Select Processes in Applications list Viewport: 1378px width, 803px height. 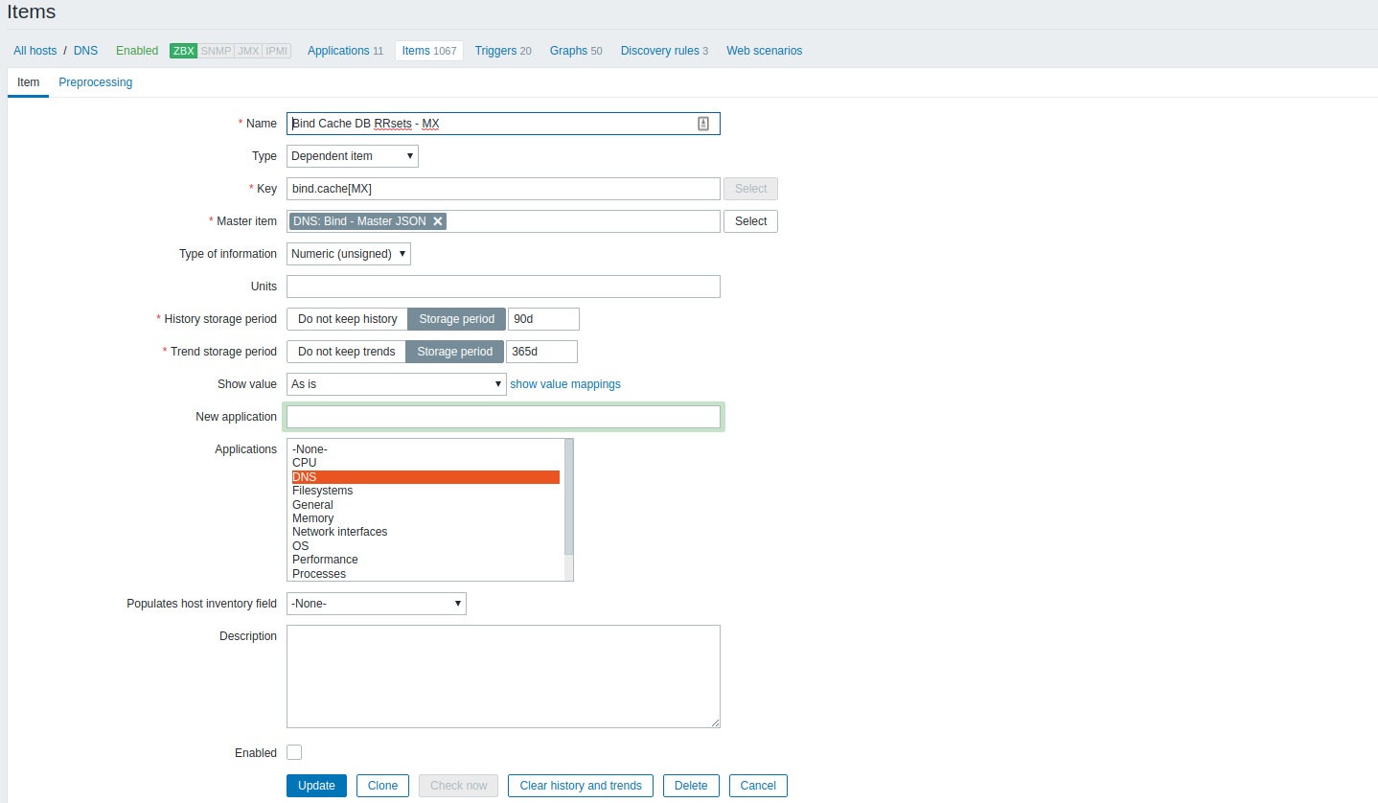[x=425, y=574]
